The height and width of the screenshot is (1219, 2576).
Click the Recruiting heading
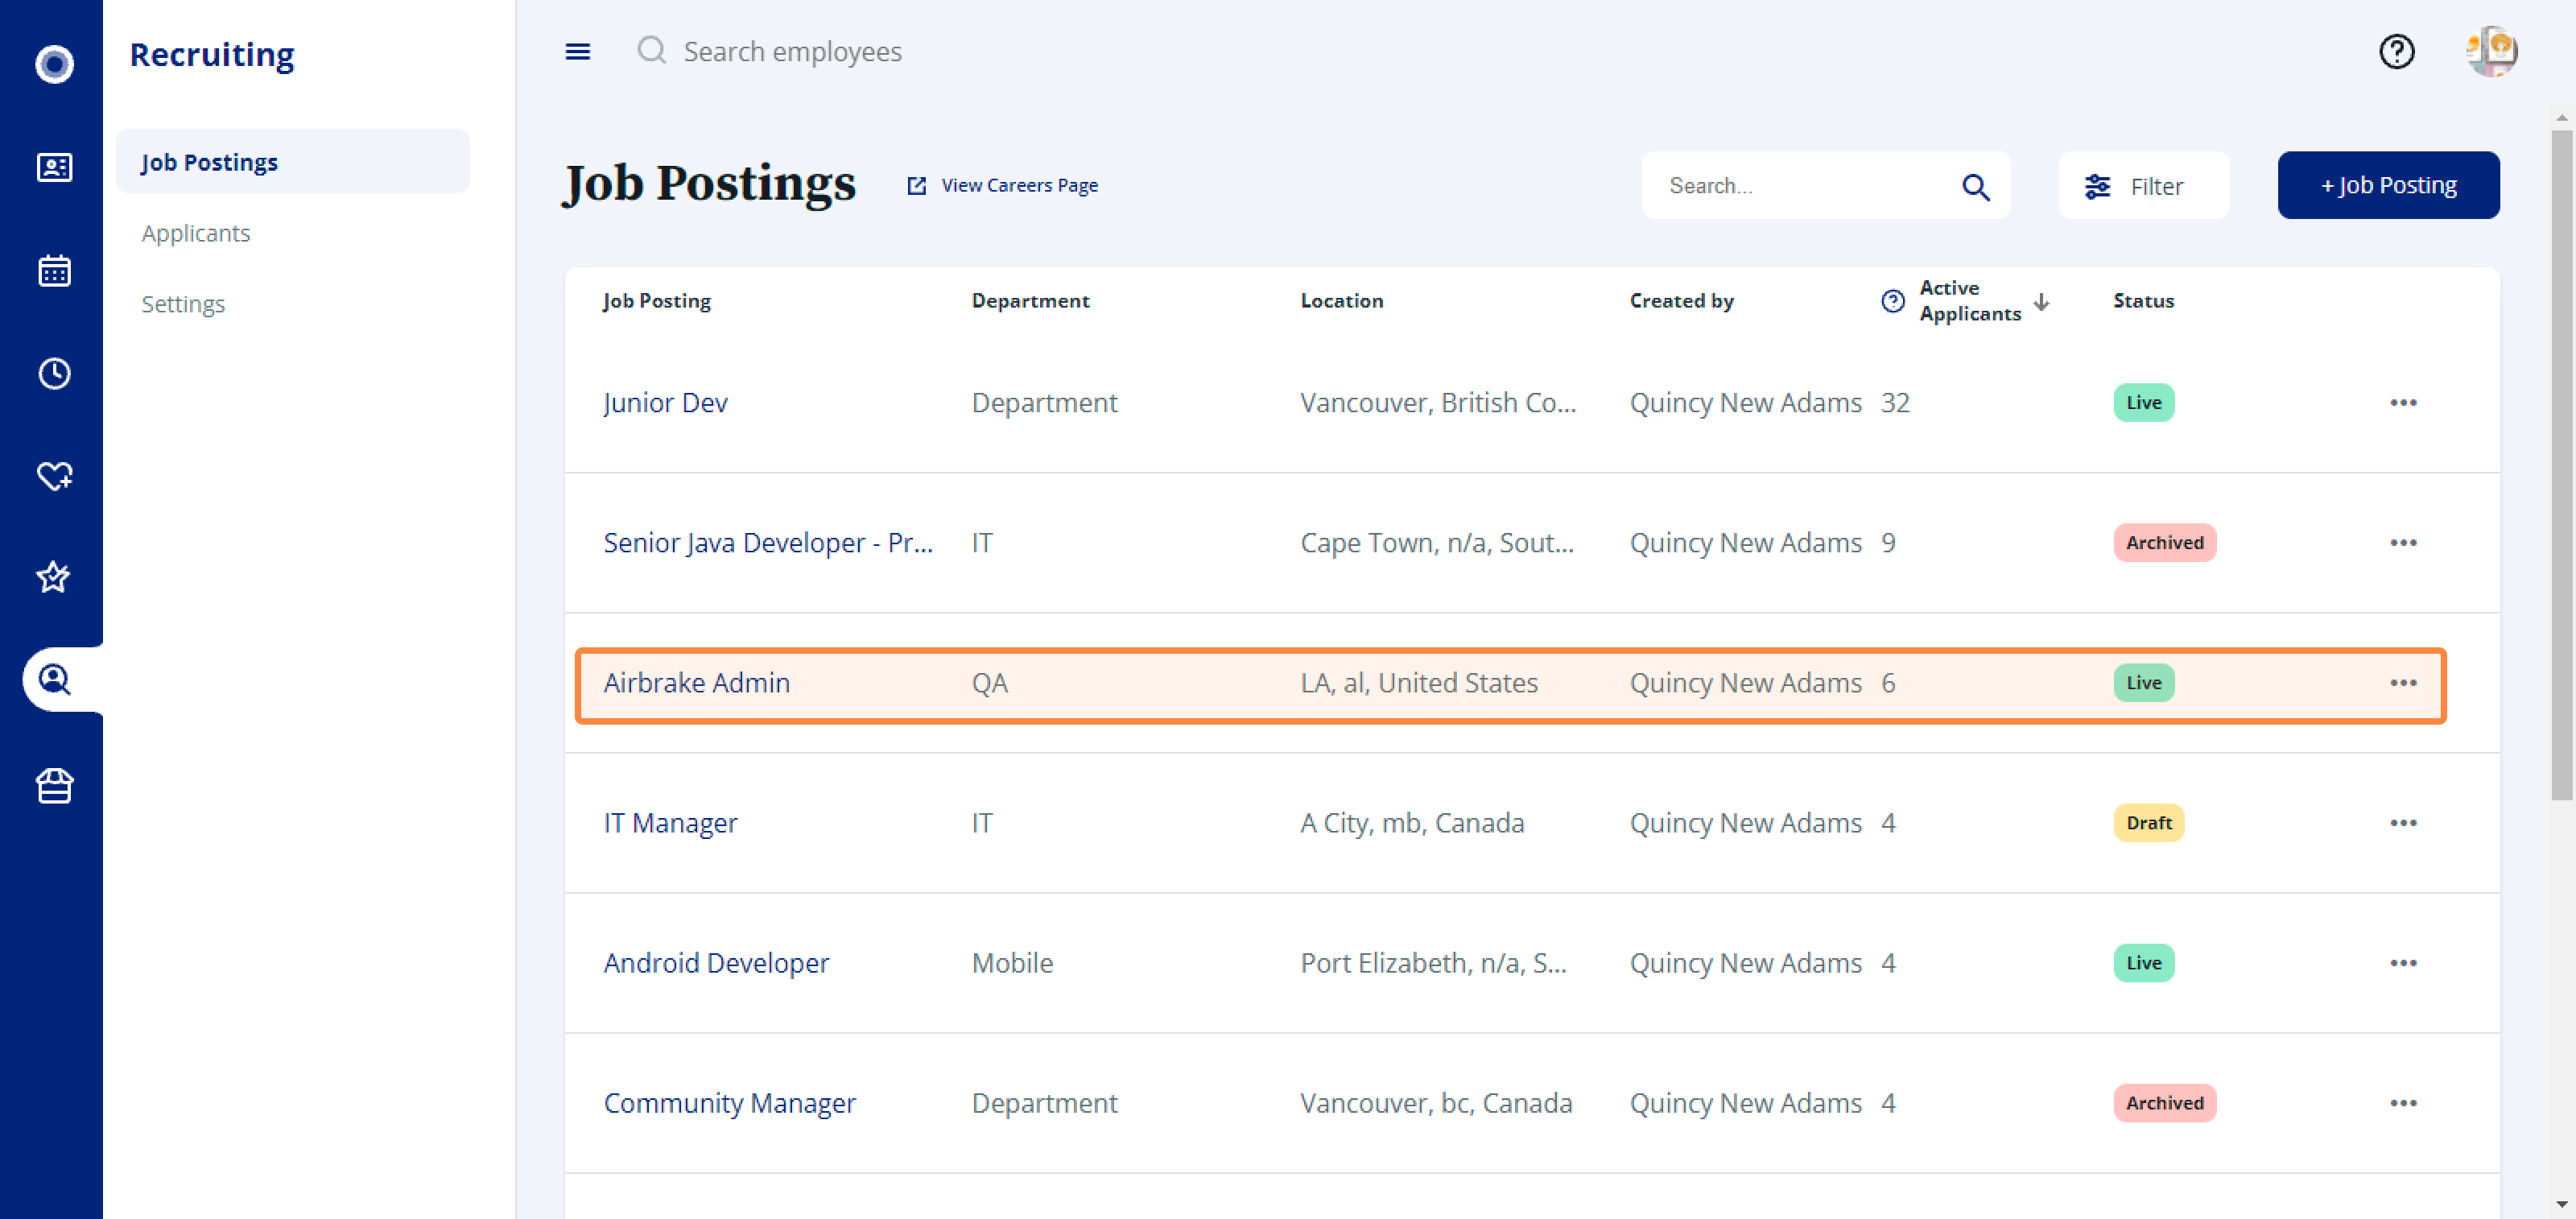tap(212, 54)
